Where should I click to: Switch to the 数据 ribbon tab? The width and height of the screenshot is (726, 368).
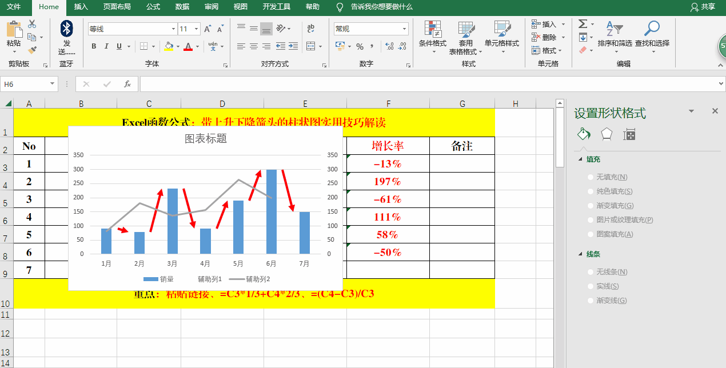click(182, 7)
